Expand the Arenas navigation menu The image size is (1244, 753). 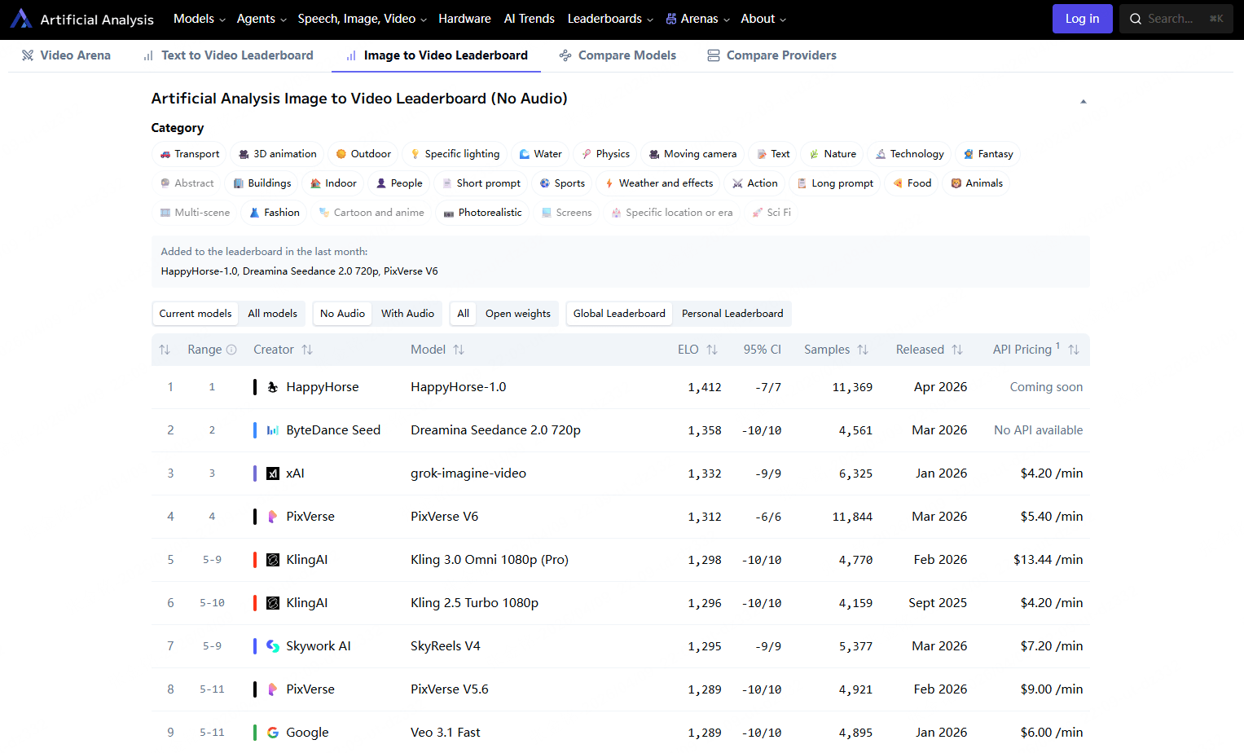tap(697, 18)
